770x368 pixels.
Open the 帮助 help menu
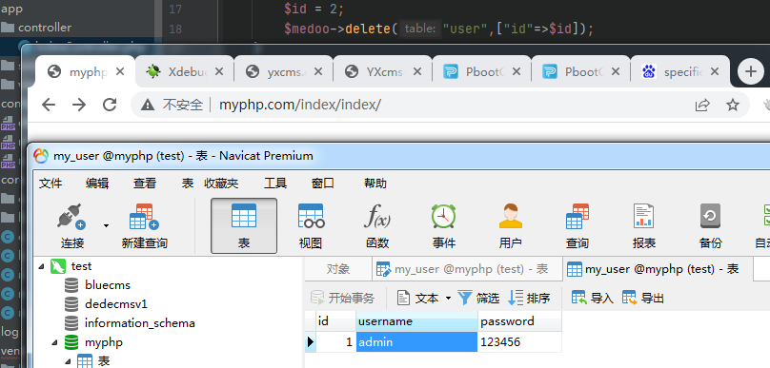point(375,184)
